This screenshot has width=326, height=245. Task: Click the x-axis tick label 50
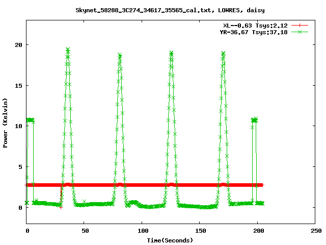(x=85, y=231)
